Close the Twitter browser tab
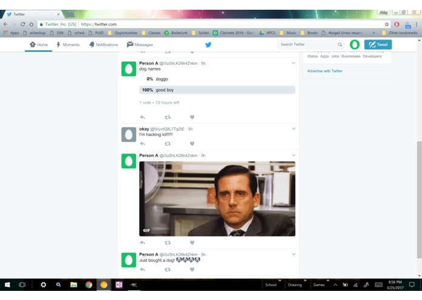The width and height of the screenshot is (422, 300). tap(58, 14)
